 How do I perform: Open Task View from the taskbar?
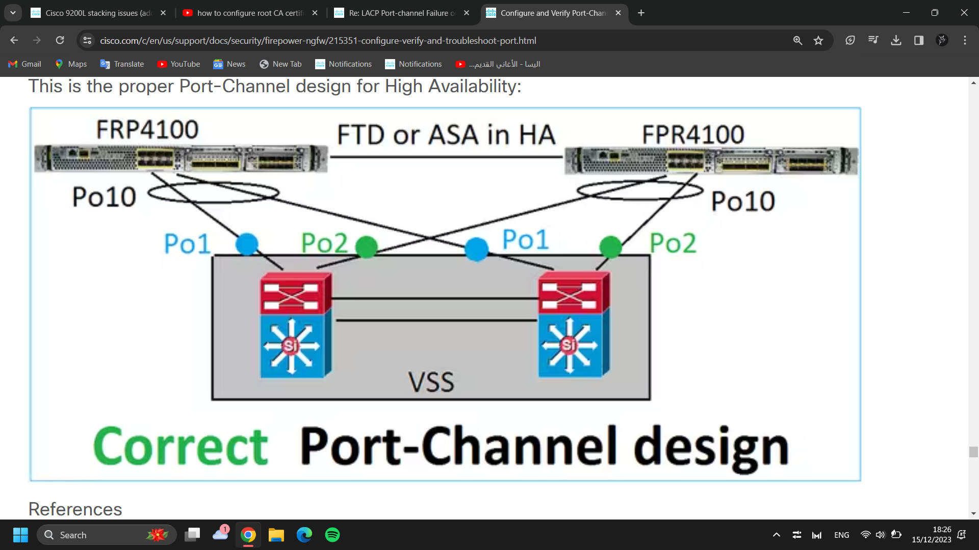pos(192,535)
